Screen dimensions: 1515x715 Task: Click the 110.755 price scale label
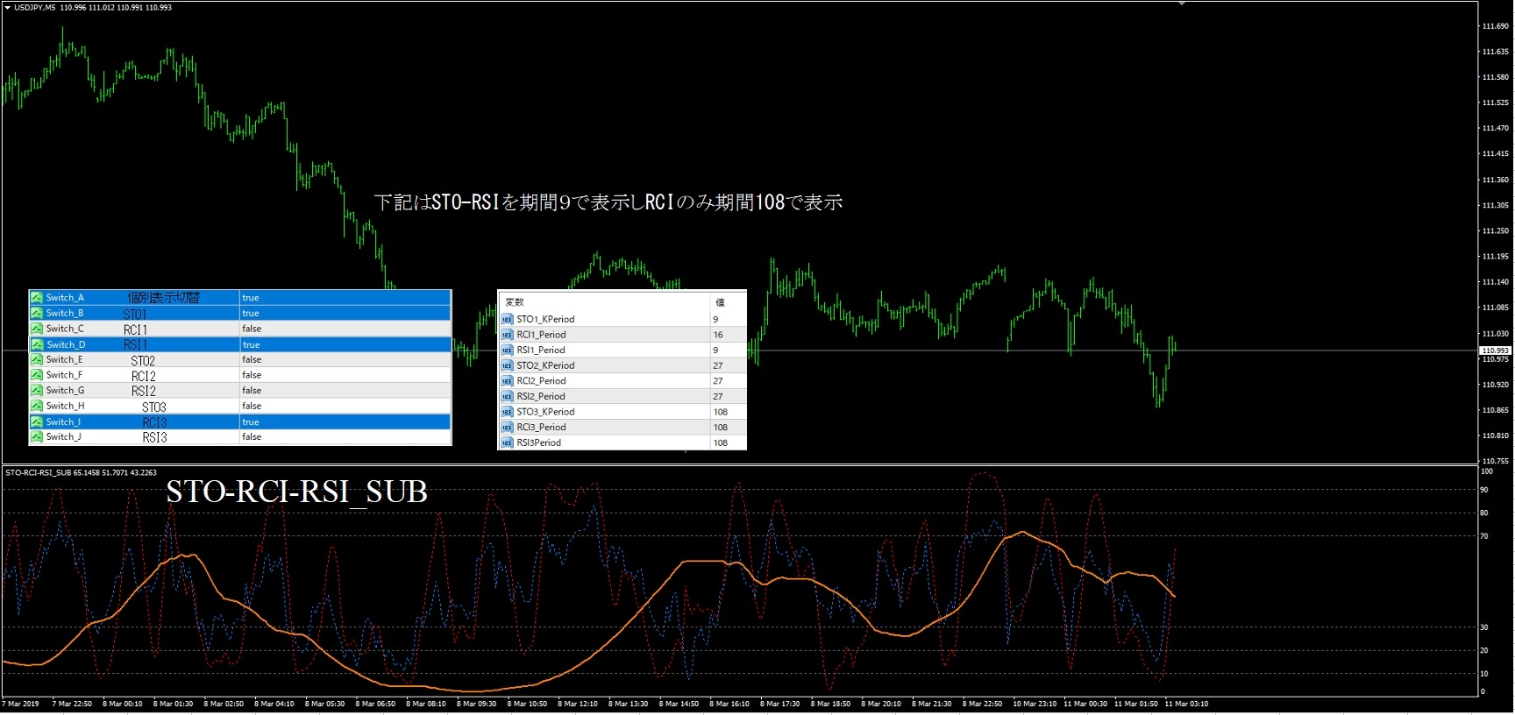click(1495, 461)
